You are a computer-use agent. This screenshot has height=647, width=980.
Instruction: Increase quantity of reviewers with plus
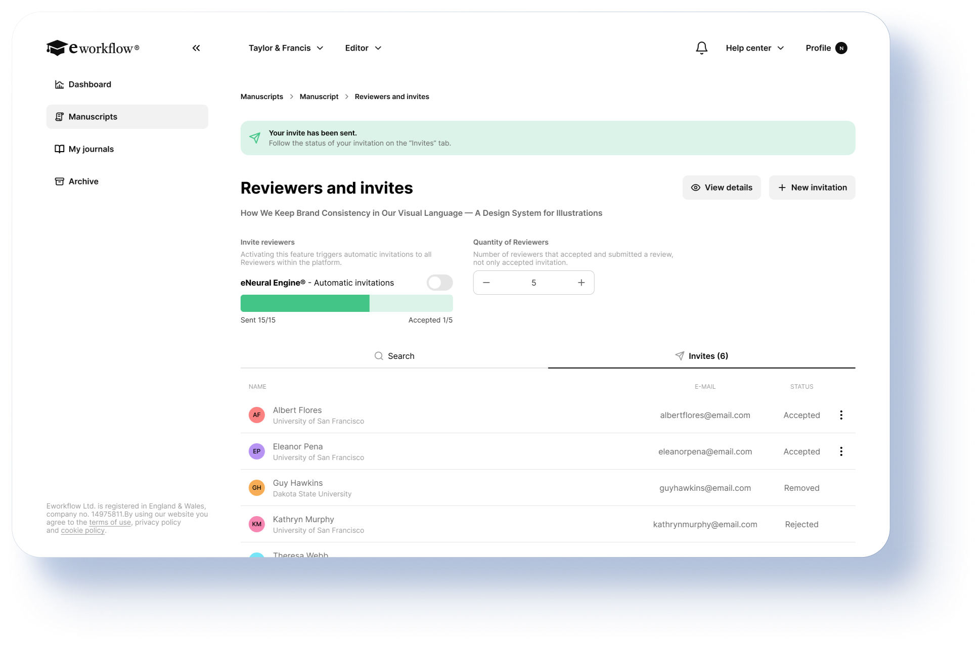click(581, 283)
